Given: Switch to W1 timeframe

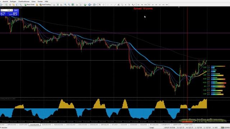Looking at the screenshot, I should point(164,5).
